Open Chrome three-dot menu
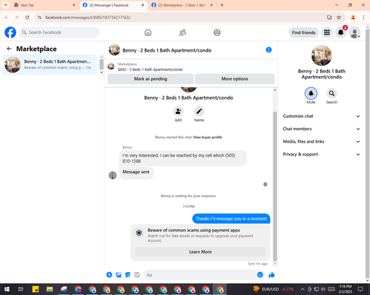This screenshot has height=295, width=370. [363, 17]
